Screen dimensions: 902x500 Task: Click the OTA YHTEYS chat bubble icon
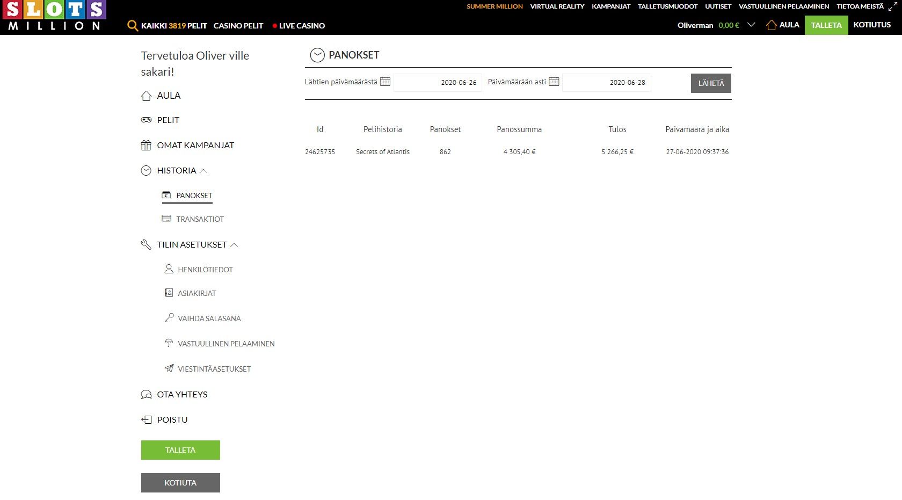pos(146,394)
